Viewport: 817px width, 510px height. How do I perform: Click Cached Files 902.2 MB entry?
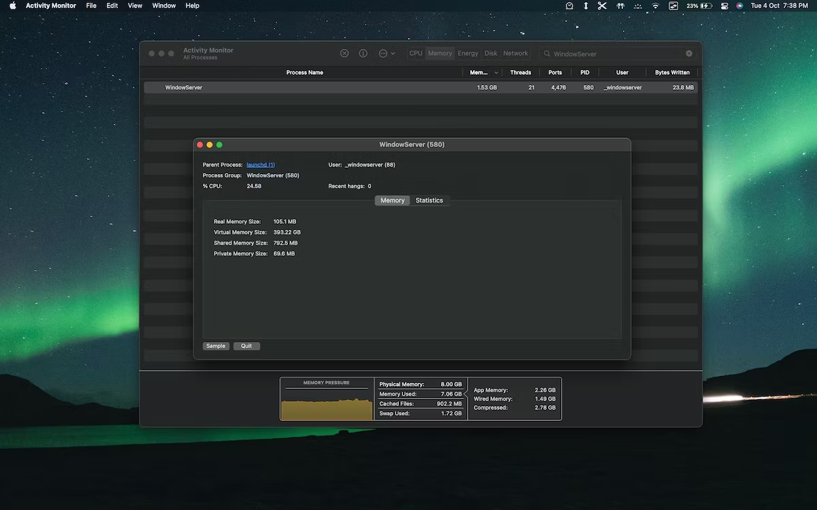tap(421, 404)
